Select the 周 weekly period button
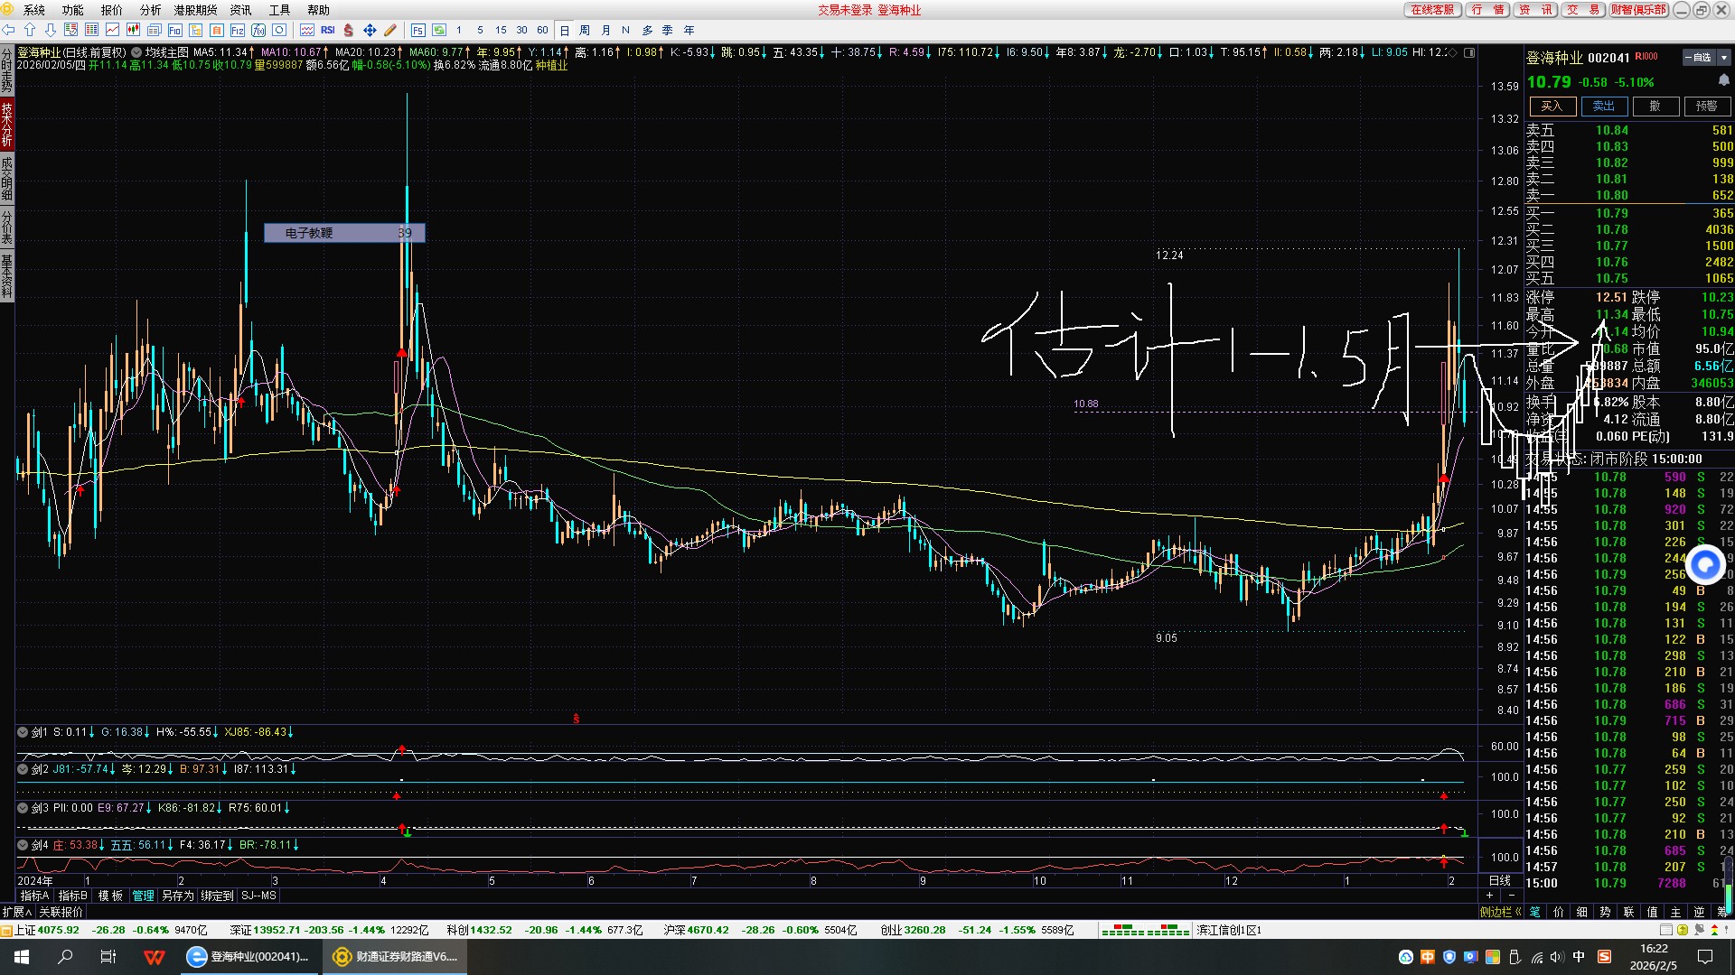 (585, 30)
